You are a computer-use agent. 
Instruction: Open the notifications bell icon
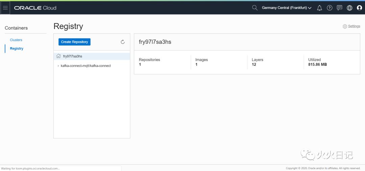click(320, 8)
